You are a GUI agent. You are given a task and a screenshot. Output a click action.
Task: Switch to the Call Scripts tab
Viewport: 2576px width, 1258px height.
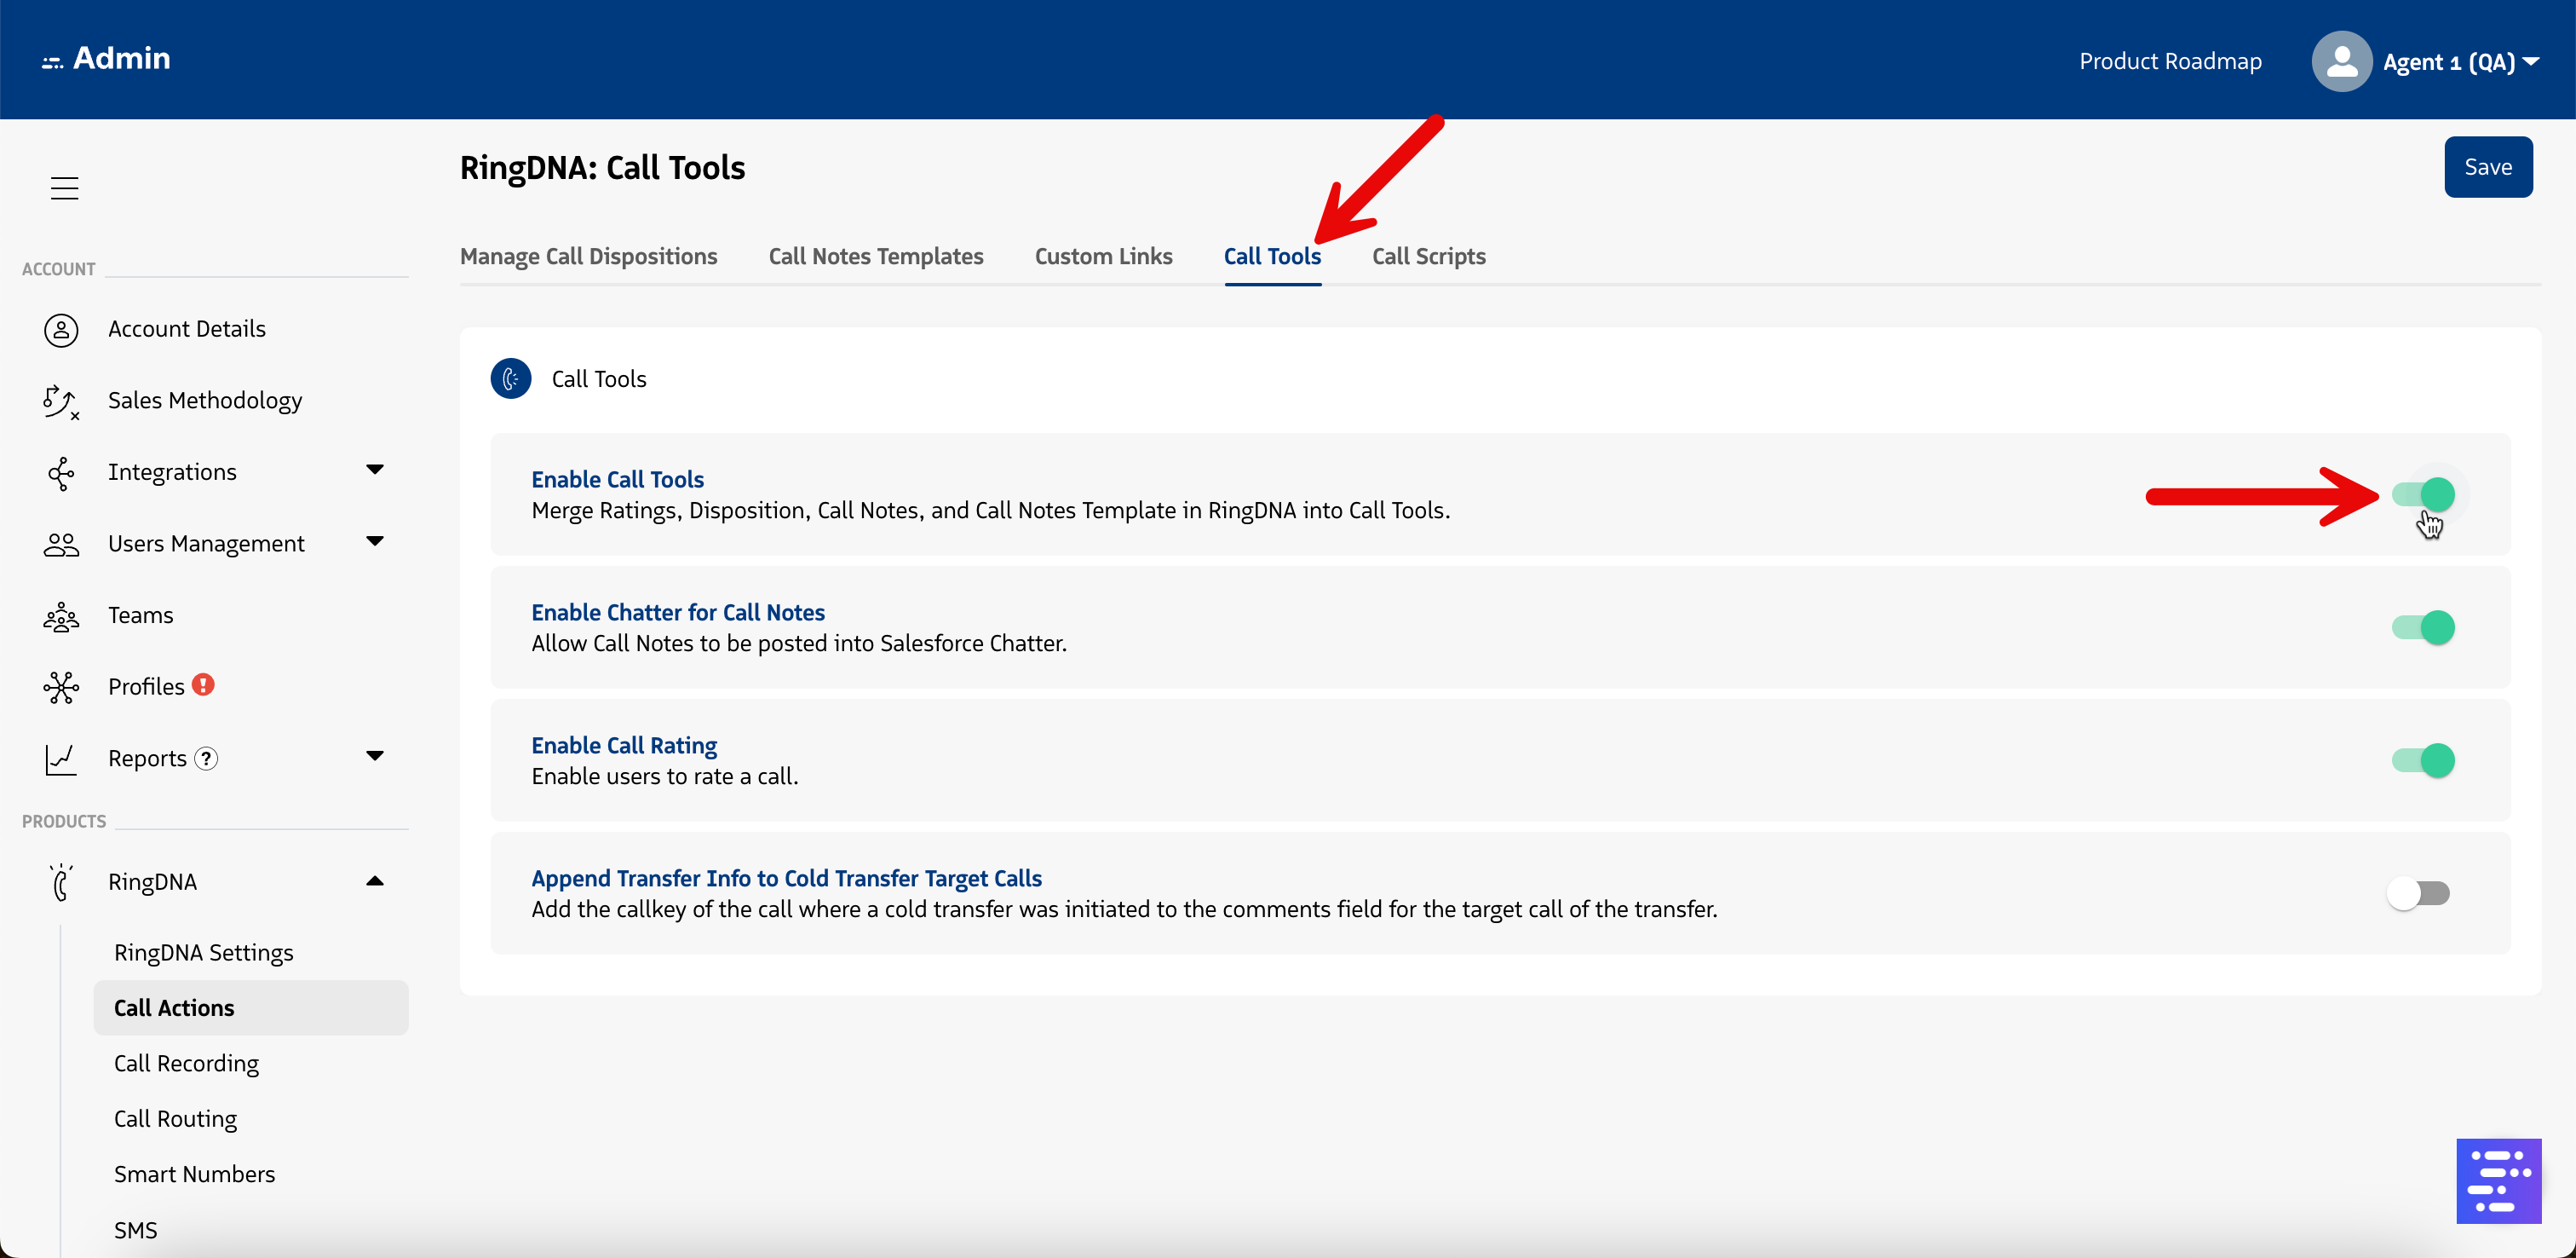pos(1428,257)
